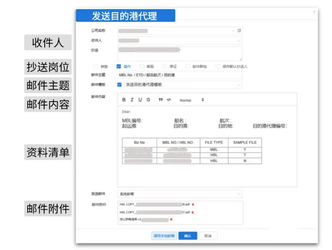Screen dimensions: 332x250
Task: Click copy icon beside 公司名称 field
Action: click(x=239, y=31)
